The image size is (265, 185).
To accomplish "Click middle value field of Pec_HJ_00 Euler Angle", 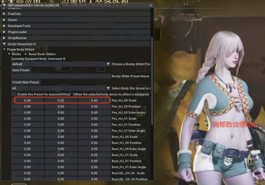I will click(x=61, y=113).
